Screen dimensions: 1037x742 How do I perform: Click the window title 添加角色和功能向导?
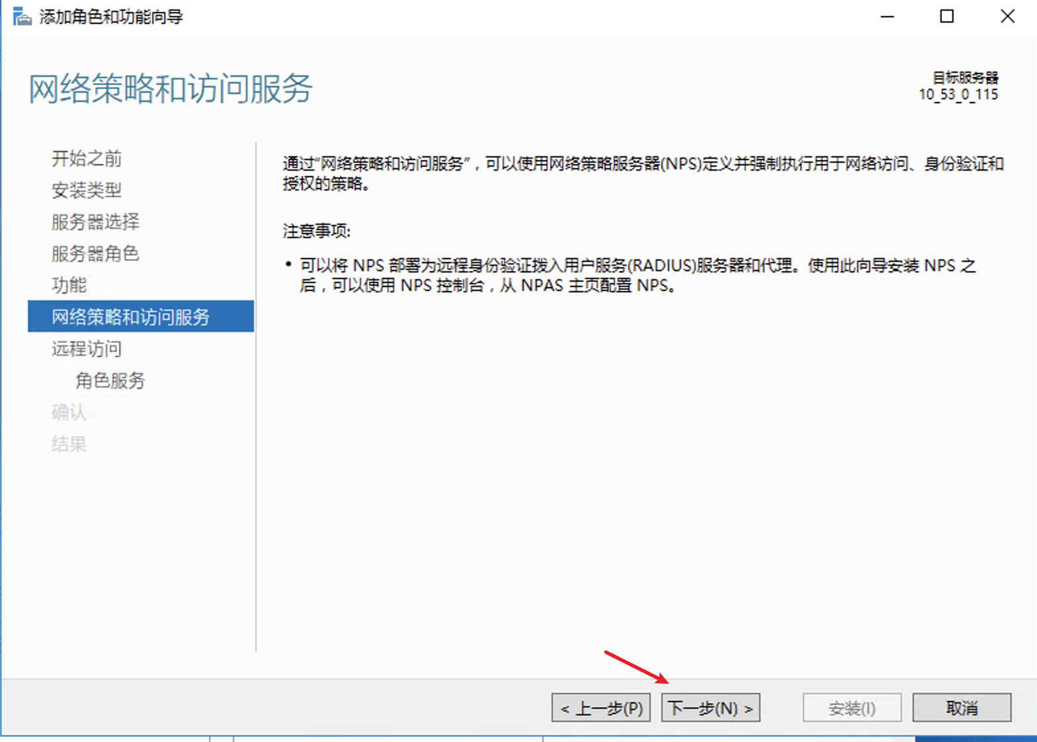click(111, 17)
